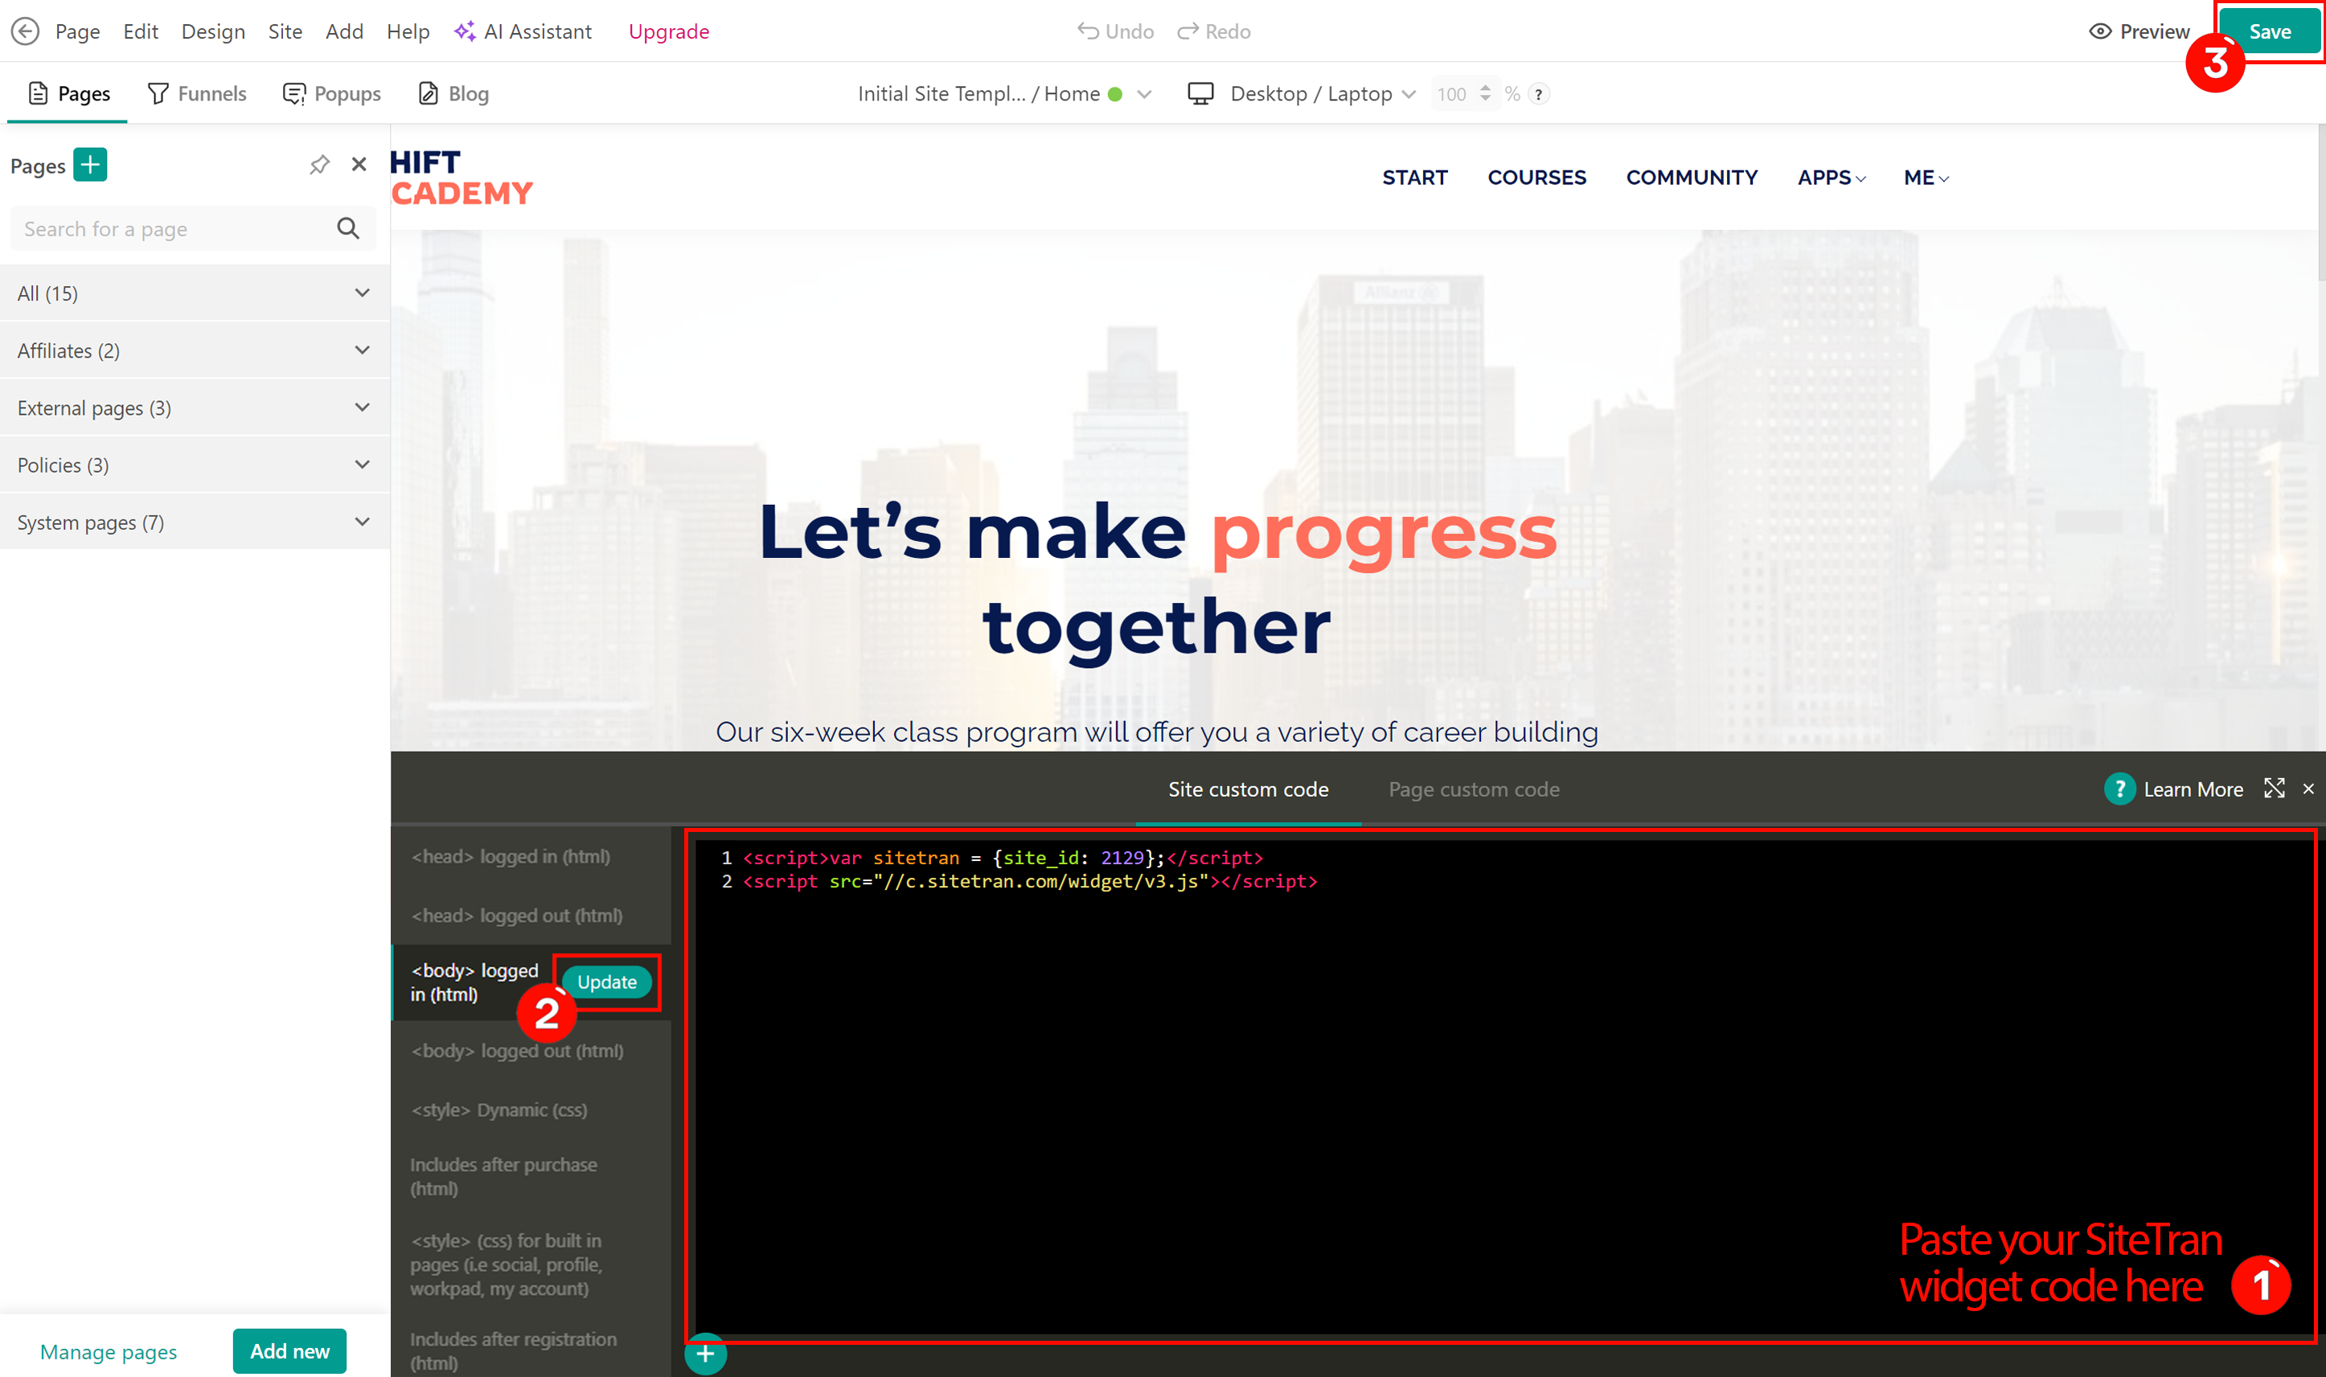Open AI Assistant sparkle icon
The width and height of the screenshot is (2326, 1377).
465,31
